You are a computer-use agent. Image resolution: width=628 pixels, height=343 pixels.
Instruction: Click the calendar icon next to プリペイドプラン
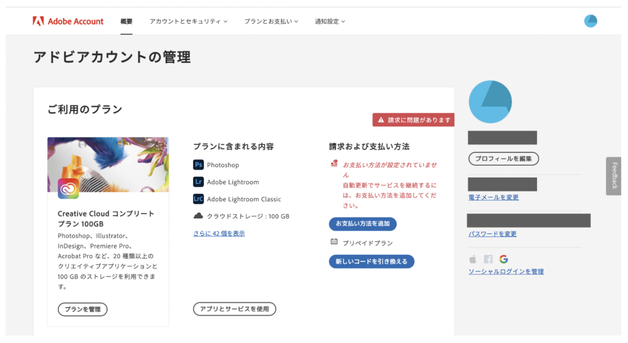(x=334, y=241)
